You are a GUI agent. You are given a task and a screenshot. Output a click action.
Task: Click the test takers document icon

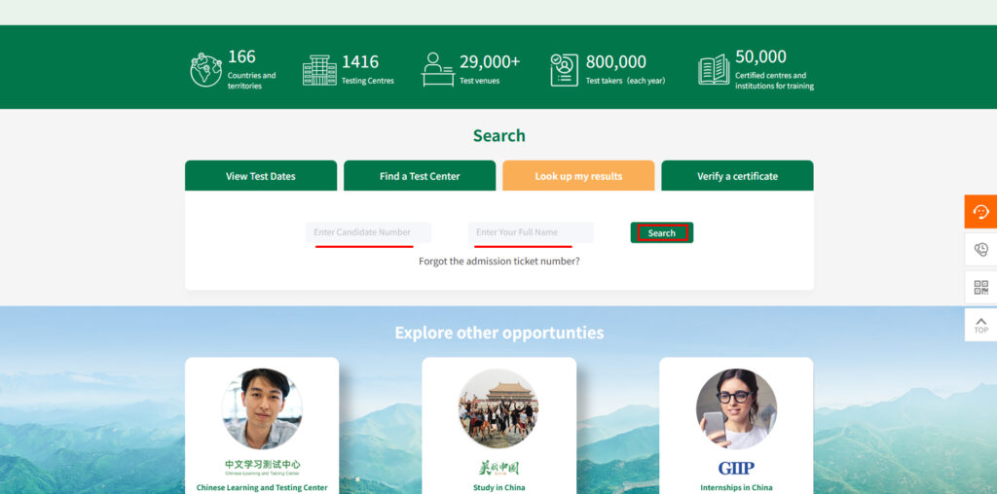[x=564, y=69]
